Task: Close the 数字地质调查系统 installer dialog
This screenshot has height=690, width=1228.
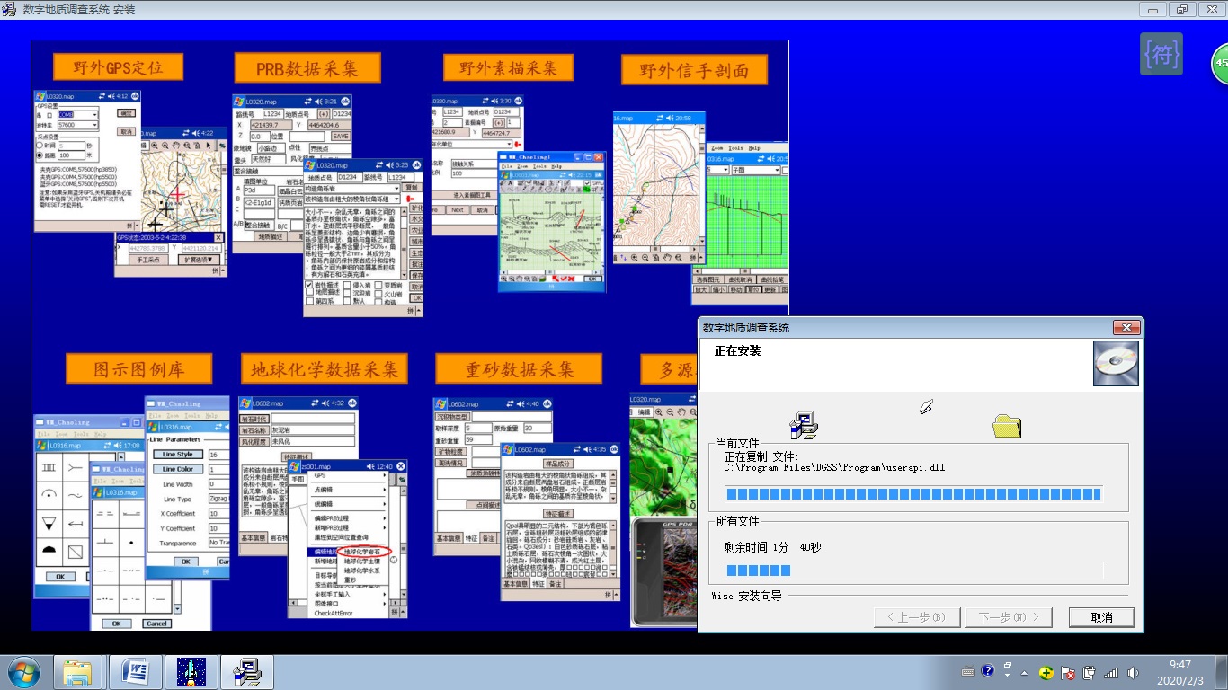Action: [1126, 328]
